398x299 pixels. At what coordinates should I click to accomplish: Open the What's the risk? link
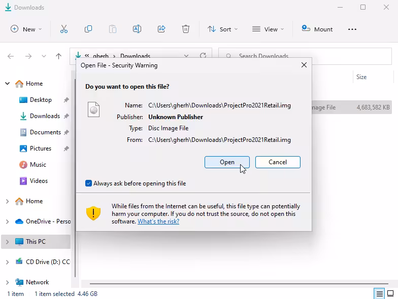tap(158, 221)
